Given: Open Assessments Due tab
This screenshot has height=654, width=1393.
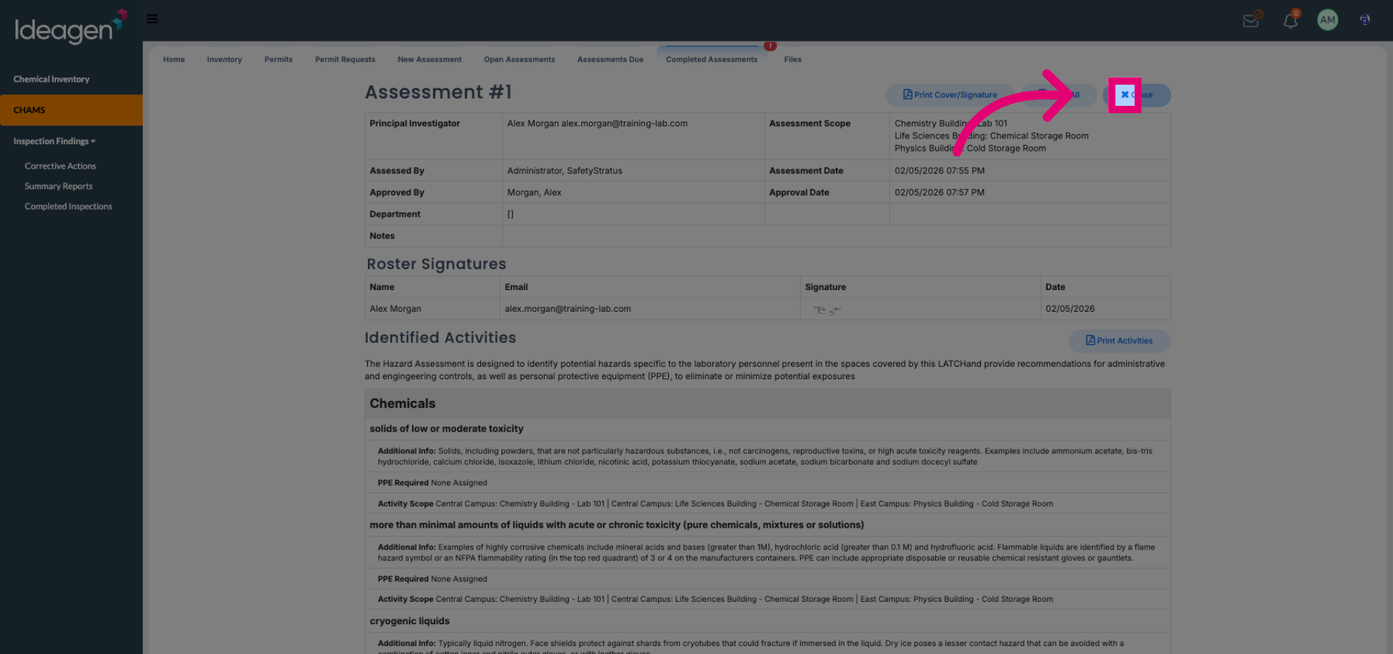Looking at the screenshot, I should 610,59.
